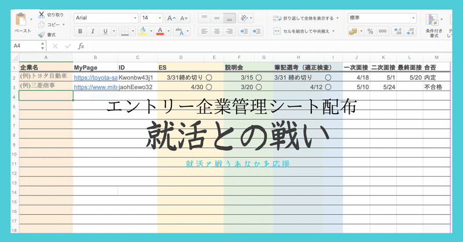Expand the copy options arrow
This screenshot has width=463, height=242.
tap(64, 25)
